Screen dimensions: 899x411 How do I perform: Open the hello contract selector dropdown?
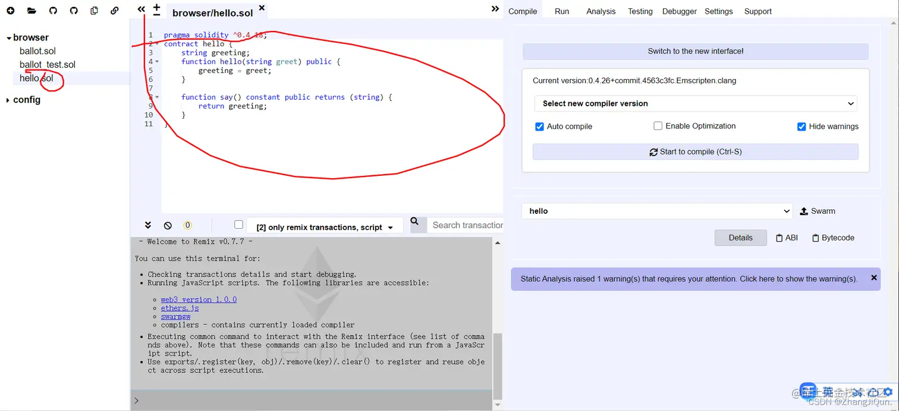[x=657, y=211]
